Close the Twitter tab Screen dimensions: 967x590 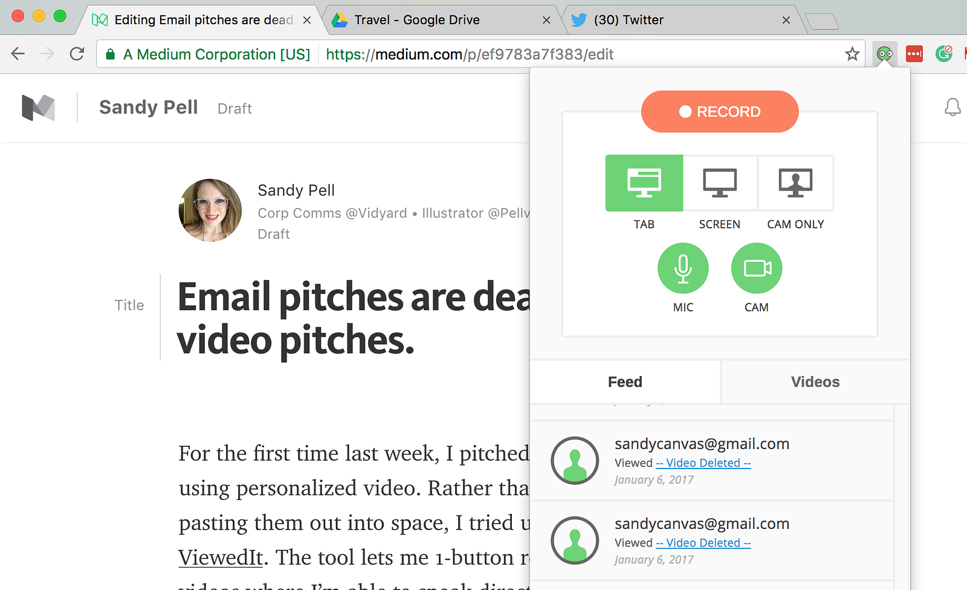(786, 20)
